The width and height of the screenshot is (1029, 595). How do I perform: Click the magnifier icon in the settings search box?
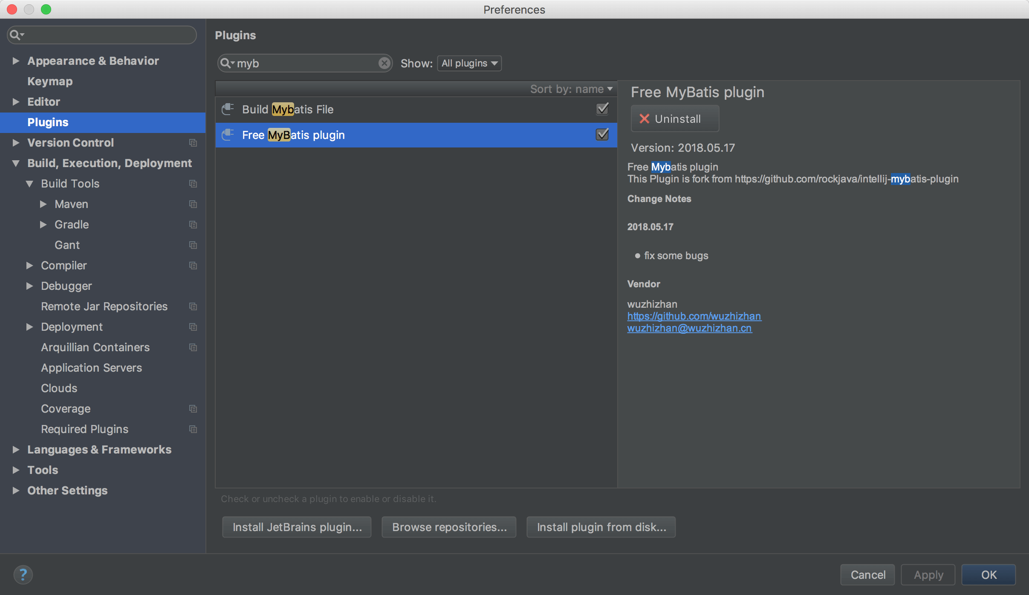point(17,35)
